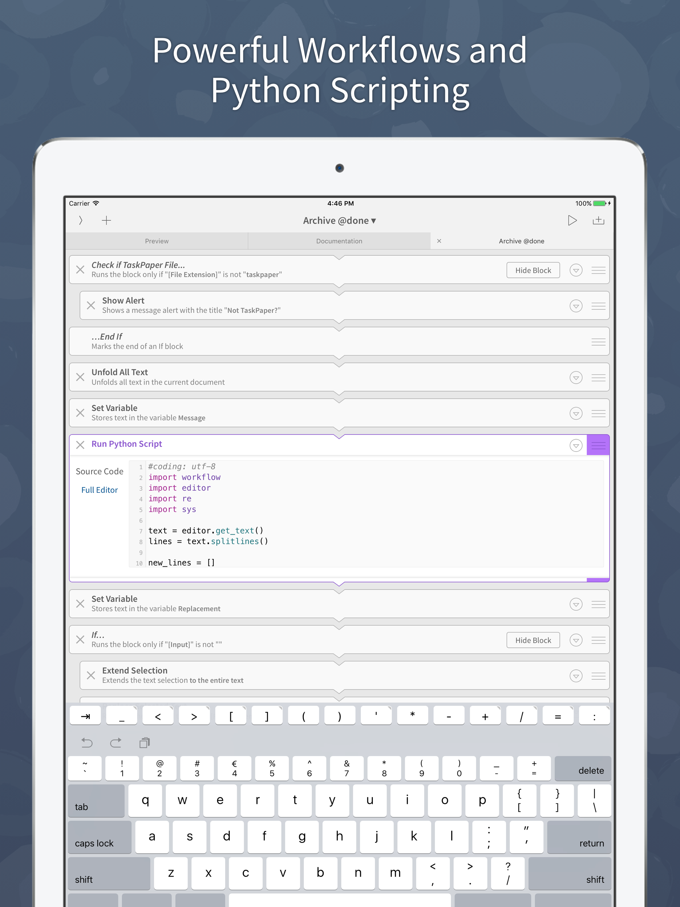Image resolution: width=680 pixels, height=907 pixels.
Task: Expand options for the Unfold All Text action
Action: 576,377
